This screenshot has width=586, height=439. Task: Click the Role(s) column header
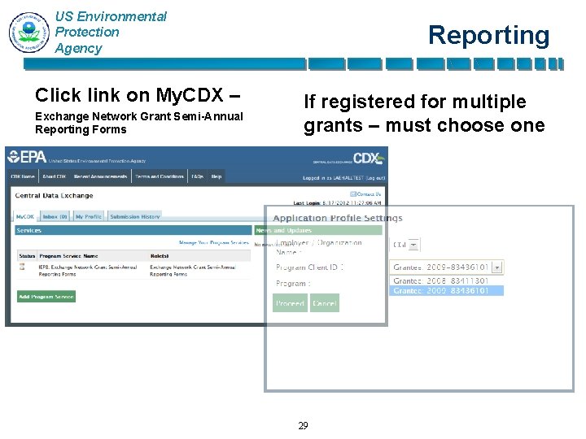160,256
